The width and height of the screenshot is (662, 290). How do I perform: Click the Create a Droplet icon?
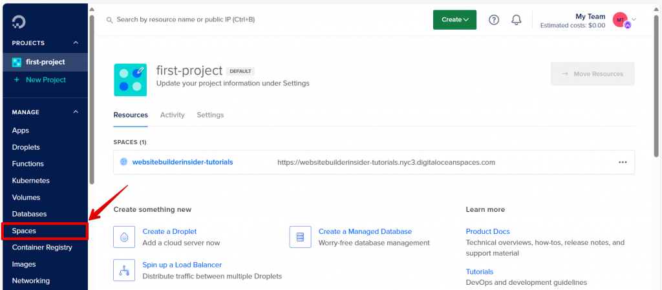pyautogui.click(x=124, y=237)
